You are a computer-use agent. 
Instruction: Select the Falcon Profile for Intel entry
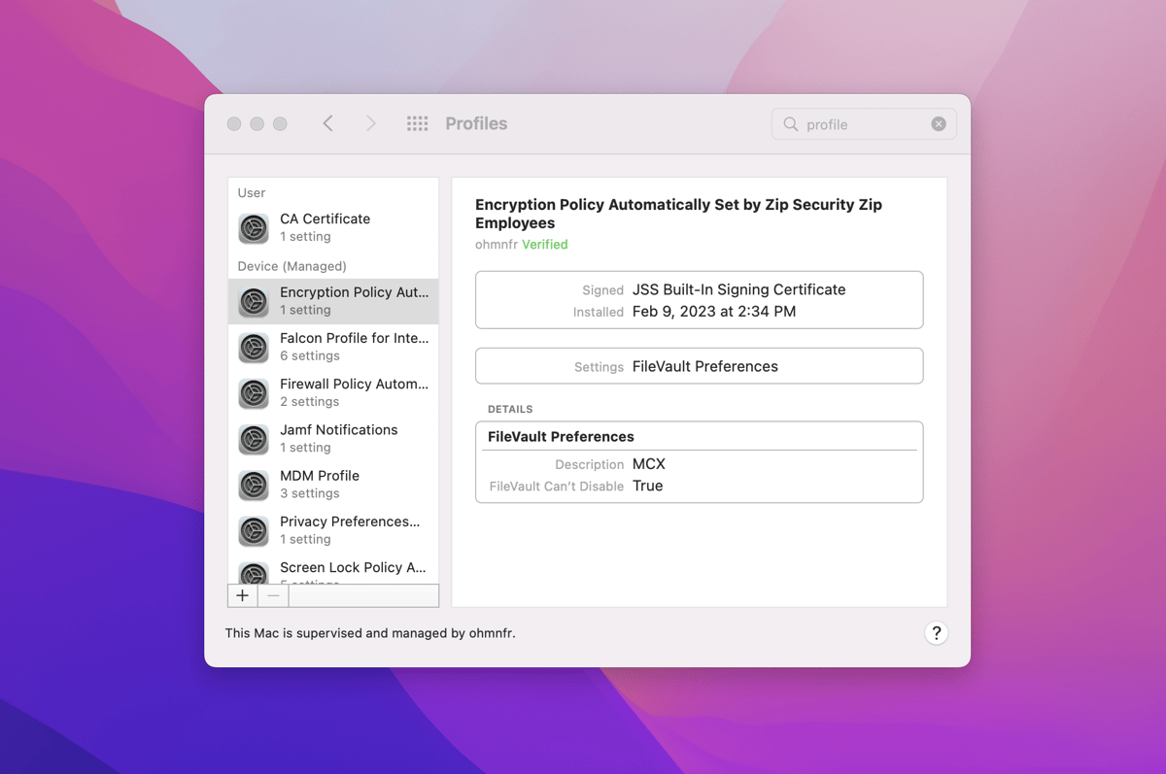pos(354,338)
